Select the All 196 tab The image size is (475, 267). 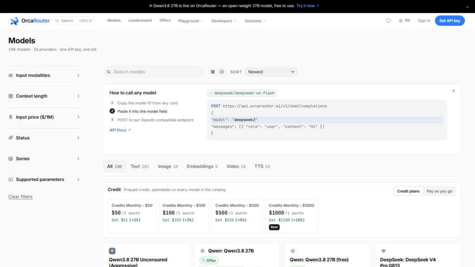point(115,166)
